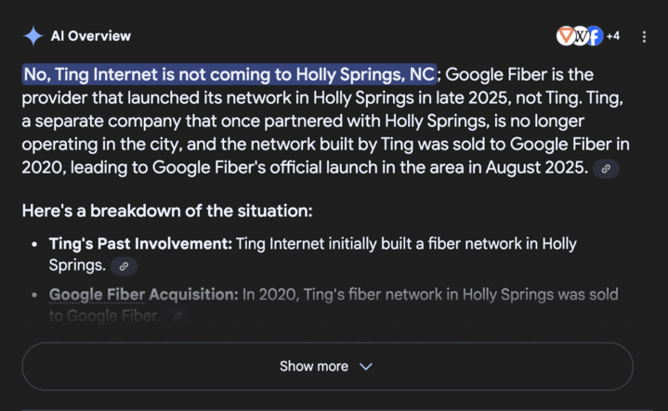Click link icon after 'in August 2025.'
Viewport: 668px width, 411px height.
coord(606,169)
